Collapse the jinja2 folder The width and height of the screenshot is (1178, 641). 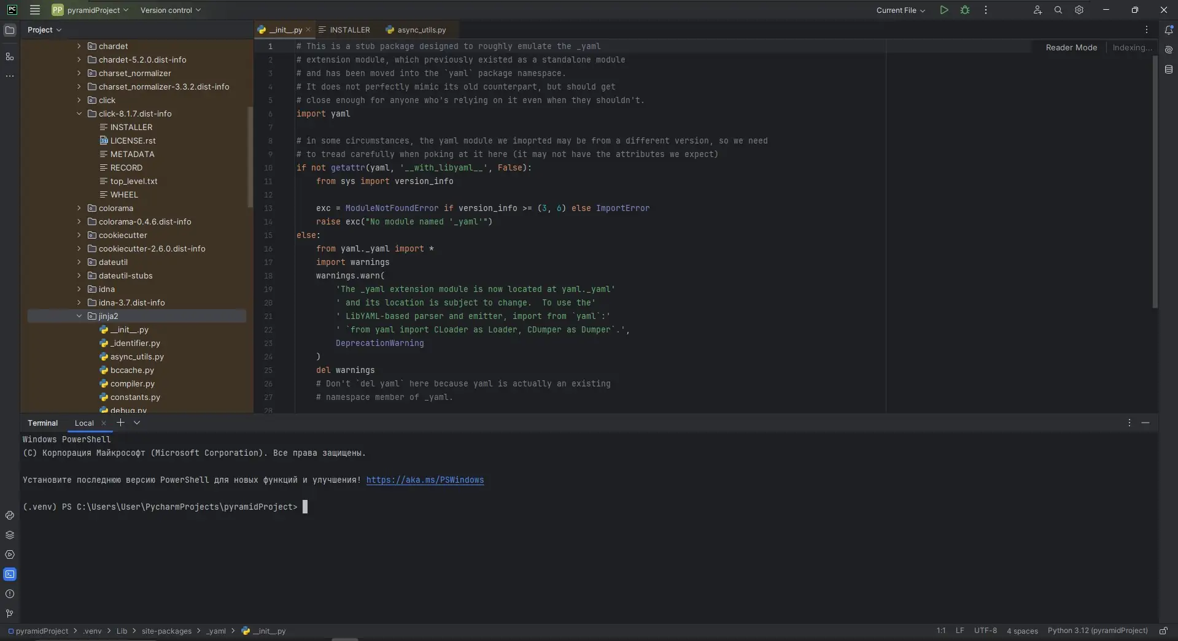pos(79,316)
